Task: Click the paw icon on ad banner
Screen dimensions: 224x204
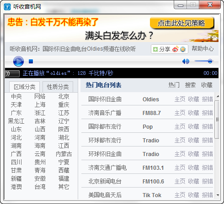Action: [x=214, y=38]
